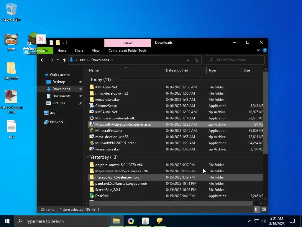Open recent locations dropdown arrow
Screen dimensions: 302x227
pos(58,60)
